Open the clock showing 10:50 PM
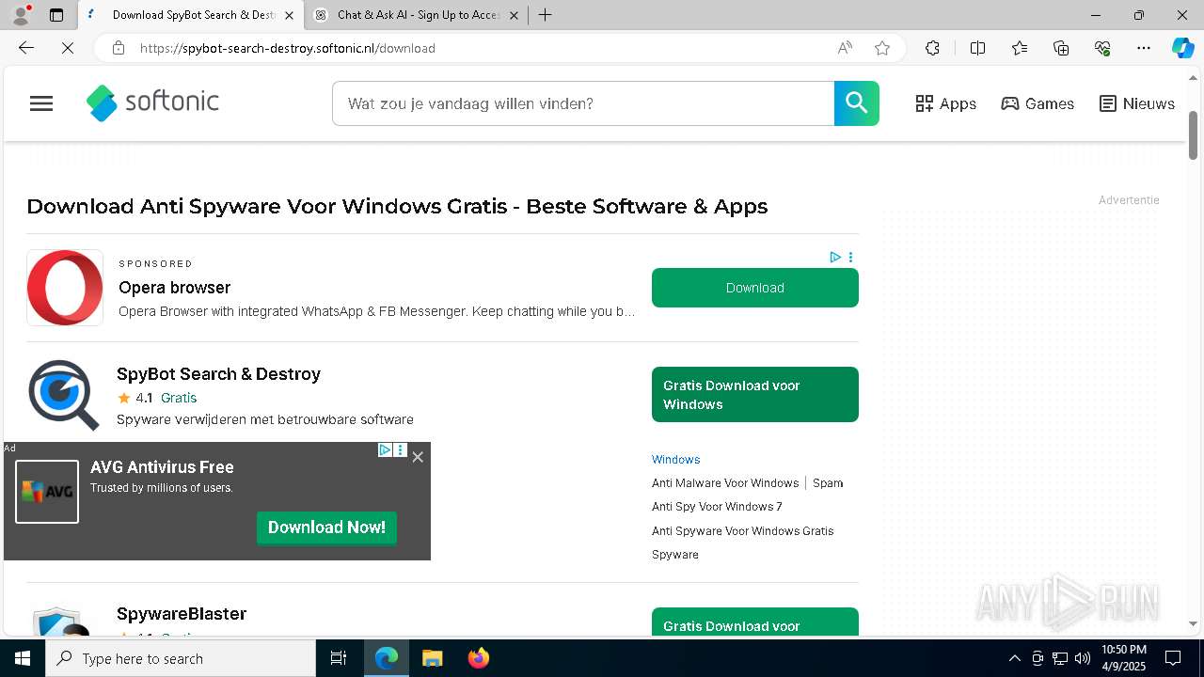 [1124, 658]
